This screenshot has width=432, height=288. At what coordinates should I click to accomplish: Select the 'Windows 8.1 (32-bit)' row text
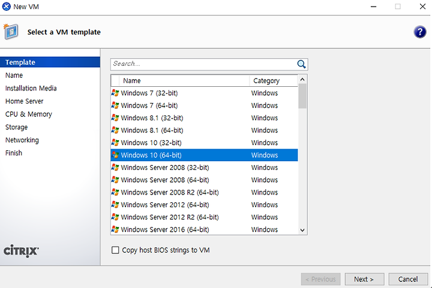tap(152, 117)
